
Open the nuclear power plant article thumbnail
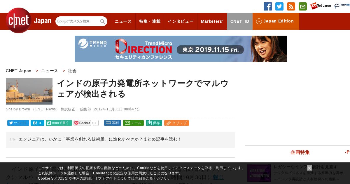point(29,91)
